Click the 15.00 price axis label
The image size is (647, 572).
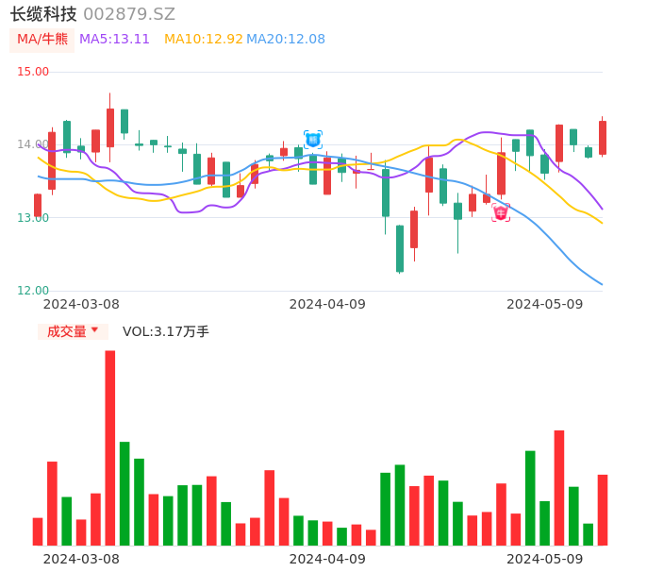click(x=33, y=72)
